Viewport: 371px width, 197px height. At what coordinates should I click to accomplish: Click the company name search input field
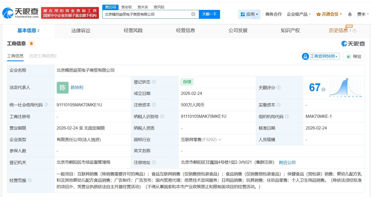point(147,14)
